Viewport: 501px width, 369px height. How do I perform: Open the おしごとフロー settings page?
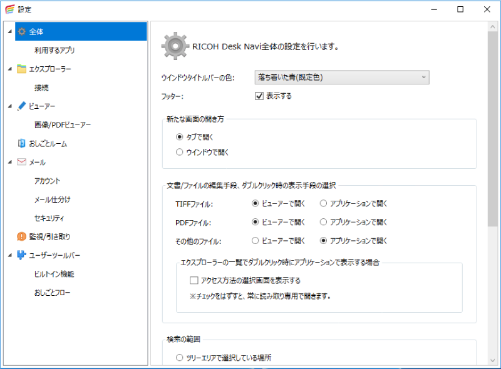pyautogui.click(x=53, y=293)
